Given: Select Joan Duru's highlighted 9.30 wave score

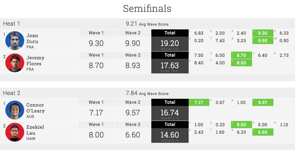Looking at the screenshot, I should coord(262,33).
